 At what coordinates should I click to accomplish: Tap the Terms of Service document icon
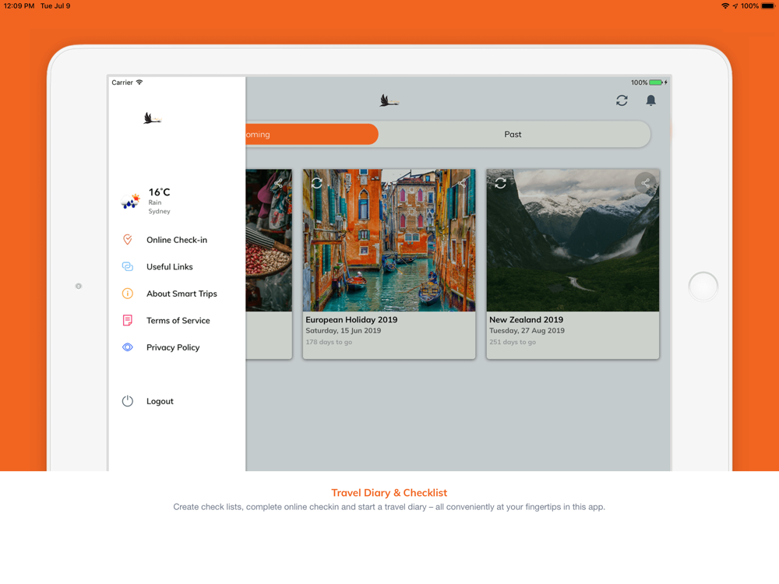click(128, 320)
